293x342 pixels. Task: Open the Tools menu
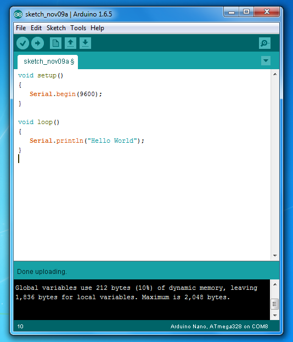78,28
